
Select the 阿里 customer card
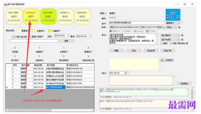click(82, 17)
